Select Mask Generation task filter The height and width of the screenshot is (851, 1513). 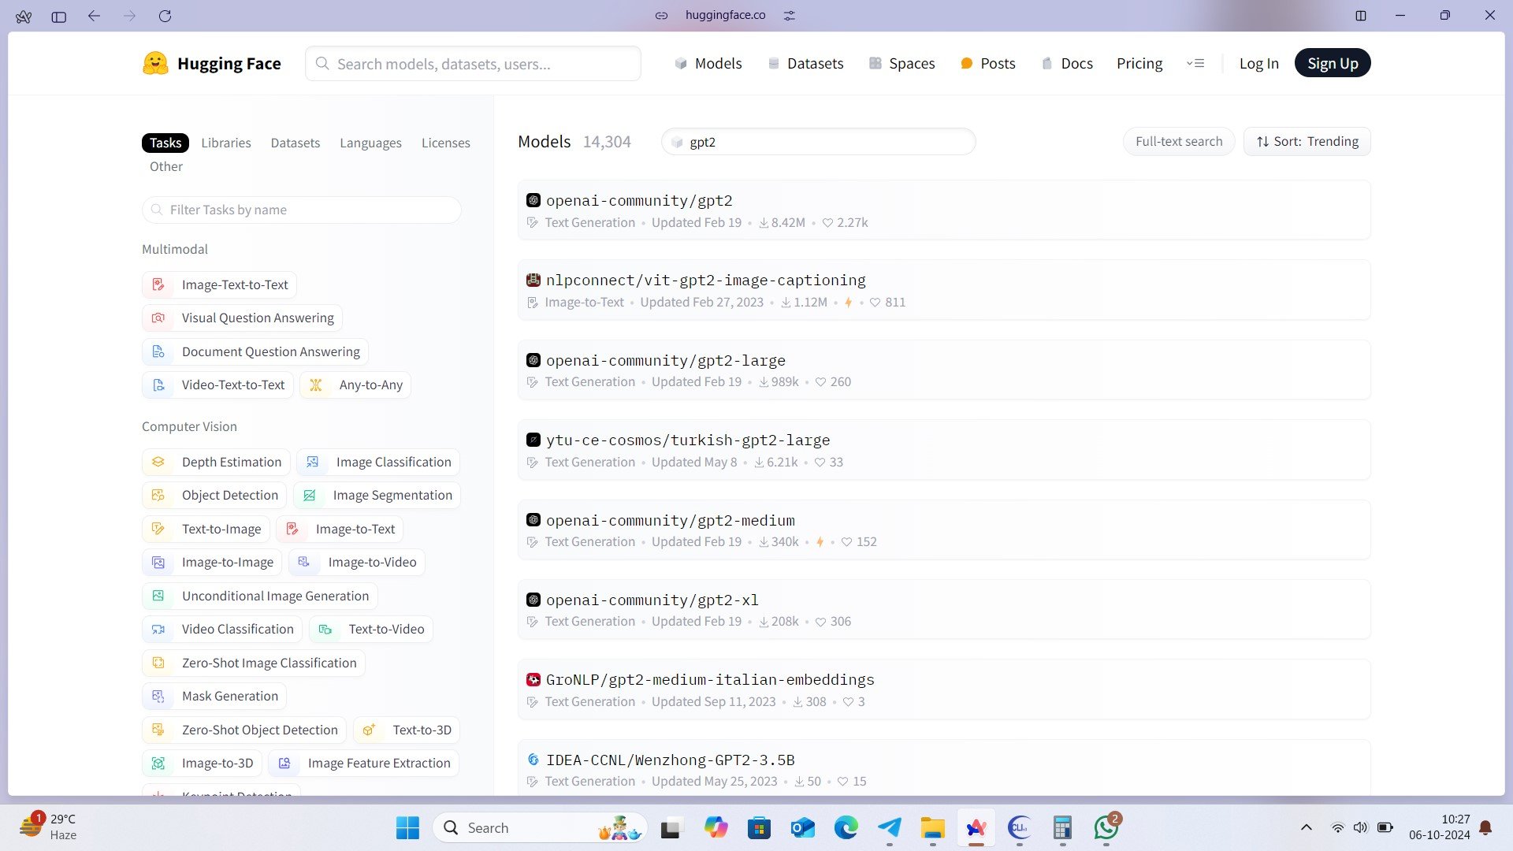point(214,696)
